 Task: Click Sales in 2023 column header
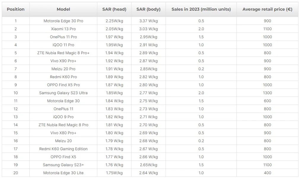(x=201, y=9)
